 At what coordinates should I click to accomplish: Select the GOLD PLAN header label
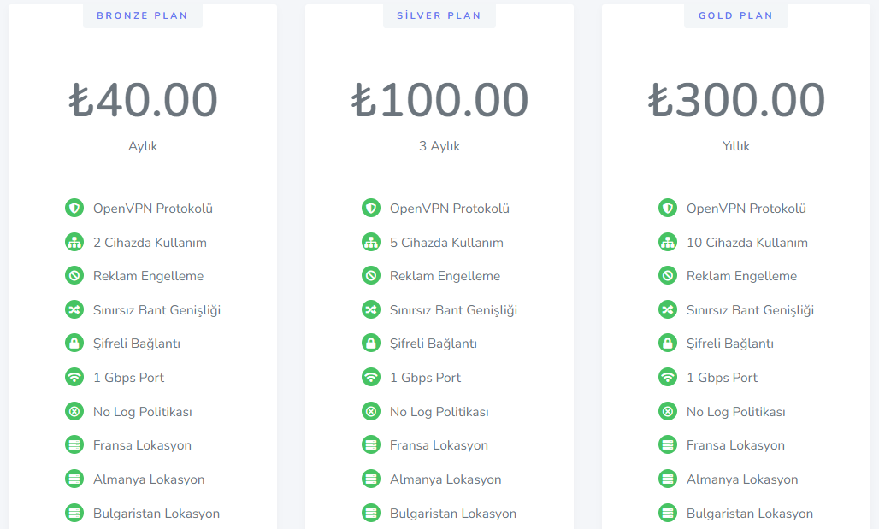(735, 15)
